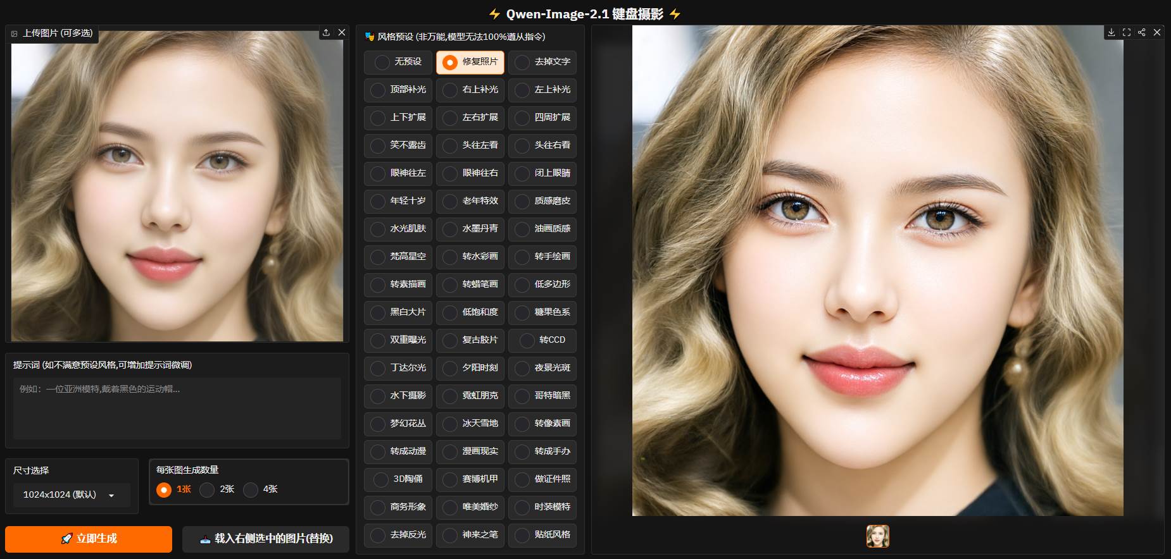Select the 夜景光斑 preset
This screenshot has width=1171, height=559.
[x=542, y=368]
